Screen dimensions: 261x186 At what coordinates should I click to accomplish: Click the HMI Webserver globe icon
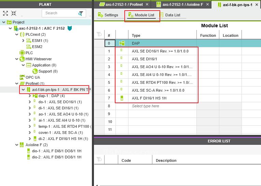pyautogui.click(x=22, y=59)
